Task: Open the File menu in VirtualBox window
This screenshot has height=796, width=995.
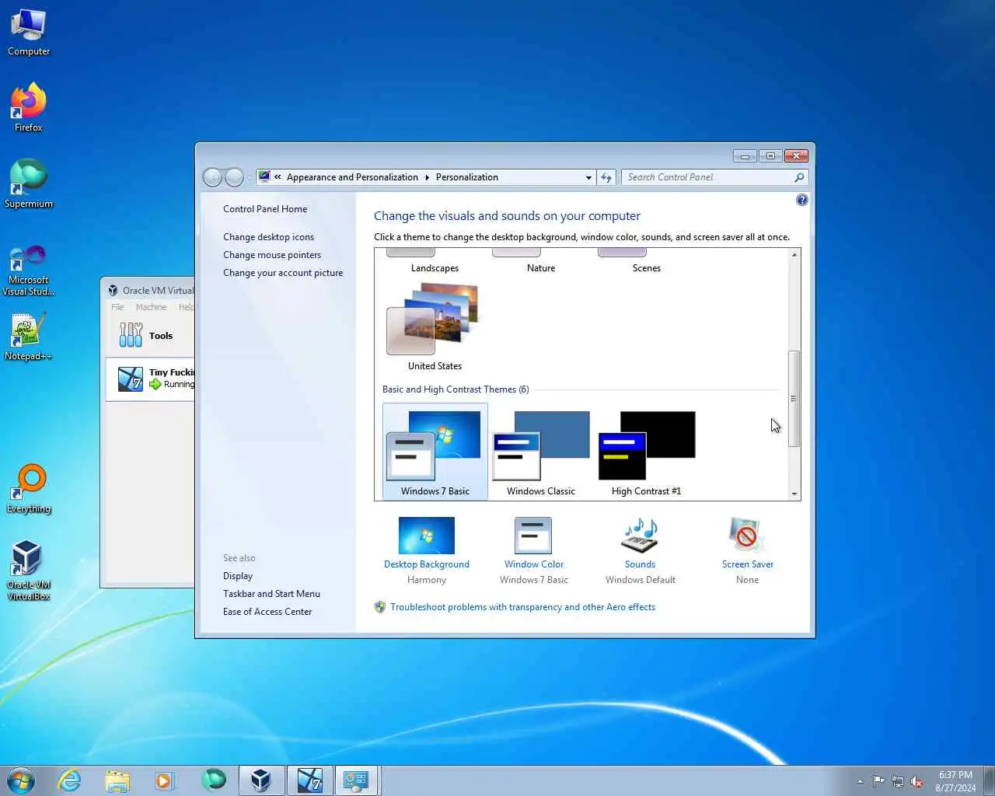Action: click(x=117, y=307)
